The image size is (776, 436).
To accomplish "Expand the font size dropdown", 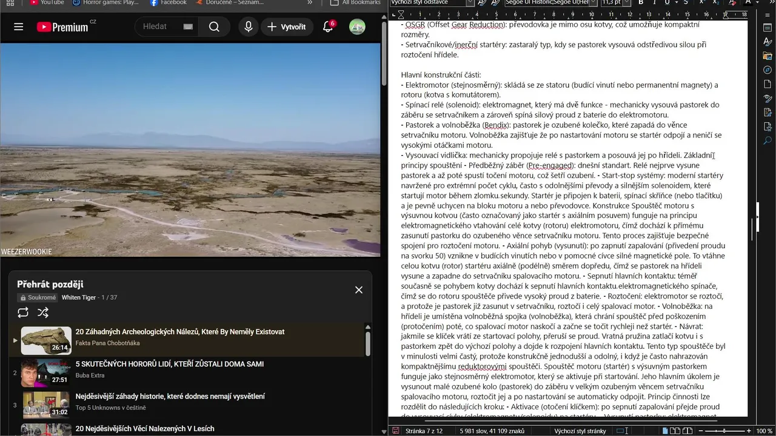I will point(627,3).
